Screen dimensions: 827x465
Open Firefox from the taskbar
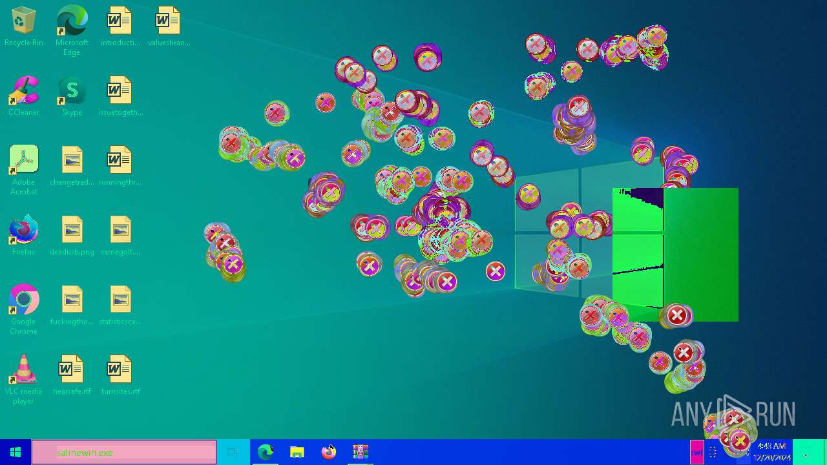pos(329,452)
